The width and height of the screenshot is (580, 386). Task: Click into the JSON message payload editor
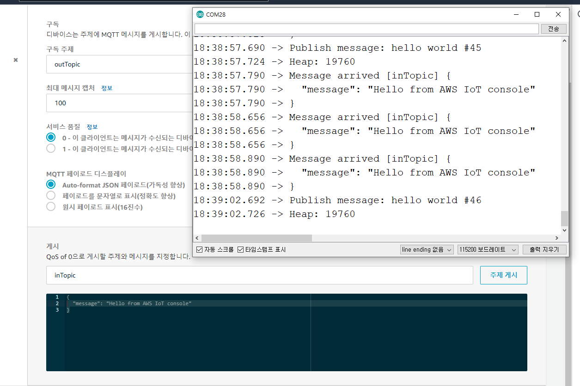(287, 332)
